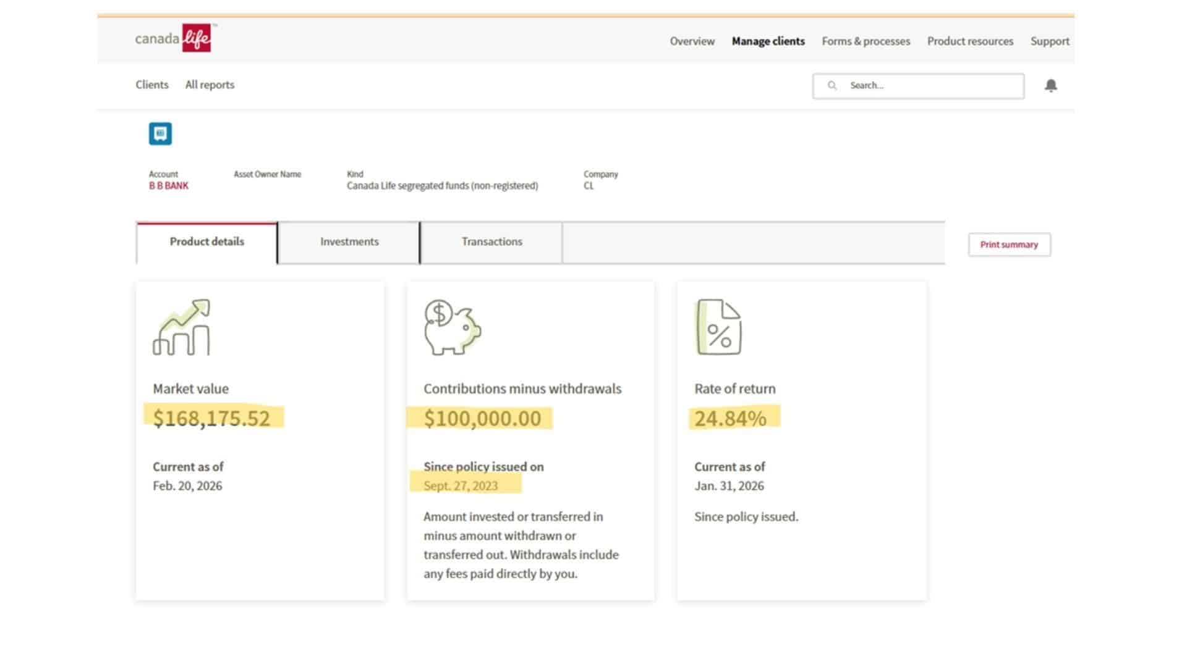Open the Clients list
The image size is (1187, 667).
pyautogui.click(x=151, y=85)
